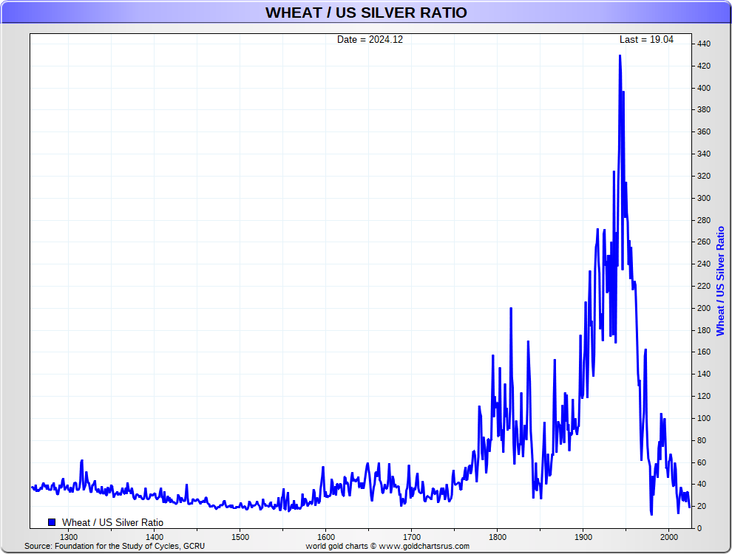This screenshot has height=554, width=732.
Task: Pick the 1700 year marker on x-axis
Action: pos(412,536)
